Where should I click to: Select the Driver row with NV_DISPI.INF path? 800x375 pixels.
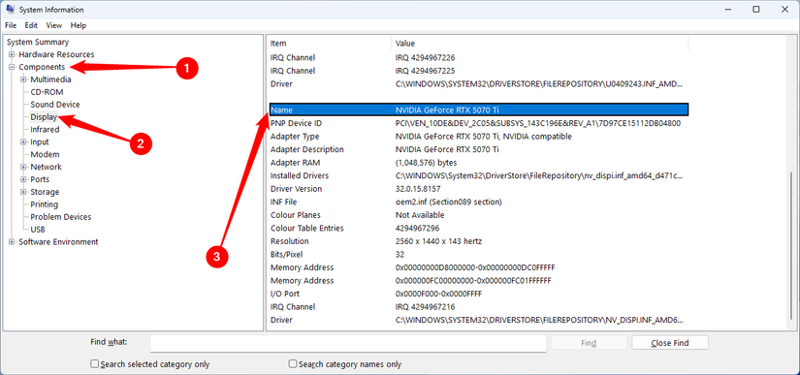tap(479, 321)
